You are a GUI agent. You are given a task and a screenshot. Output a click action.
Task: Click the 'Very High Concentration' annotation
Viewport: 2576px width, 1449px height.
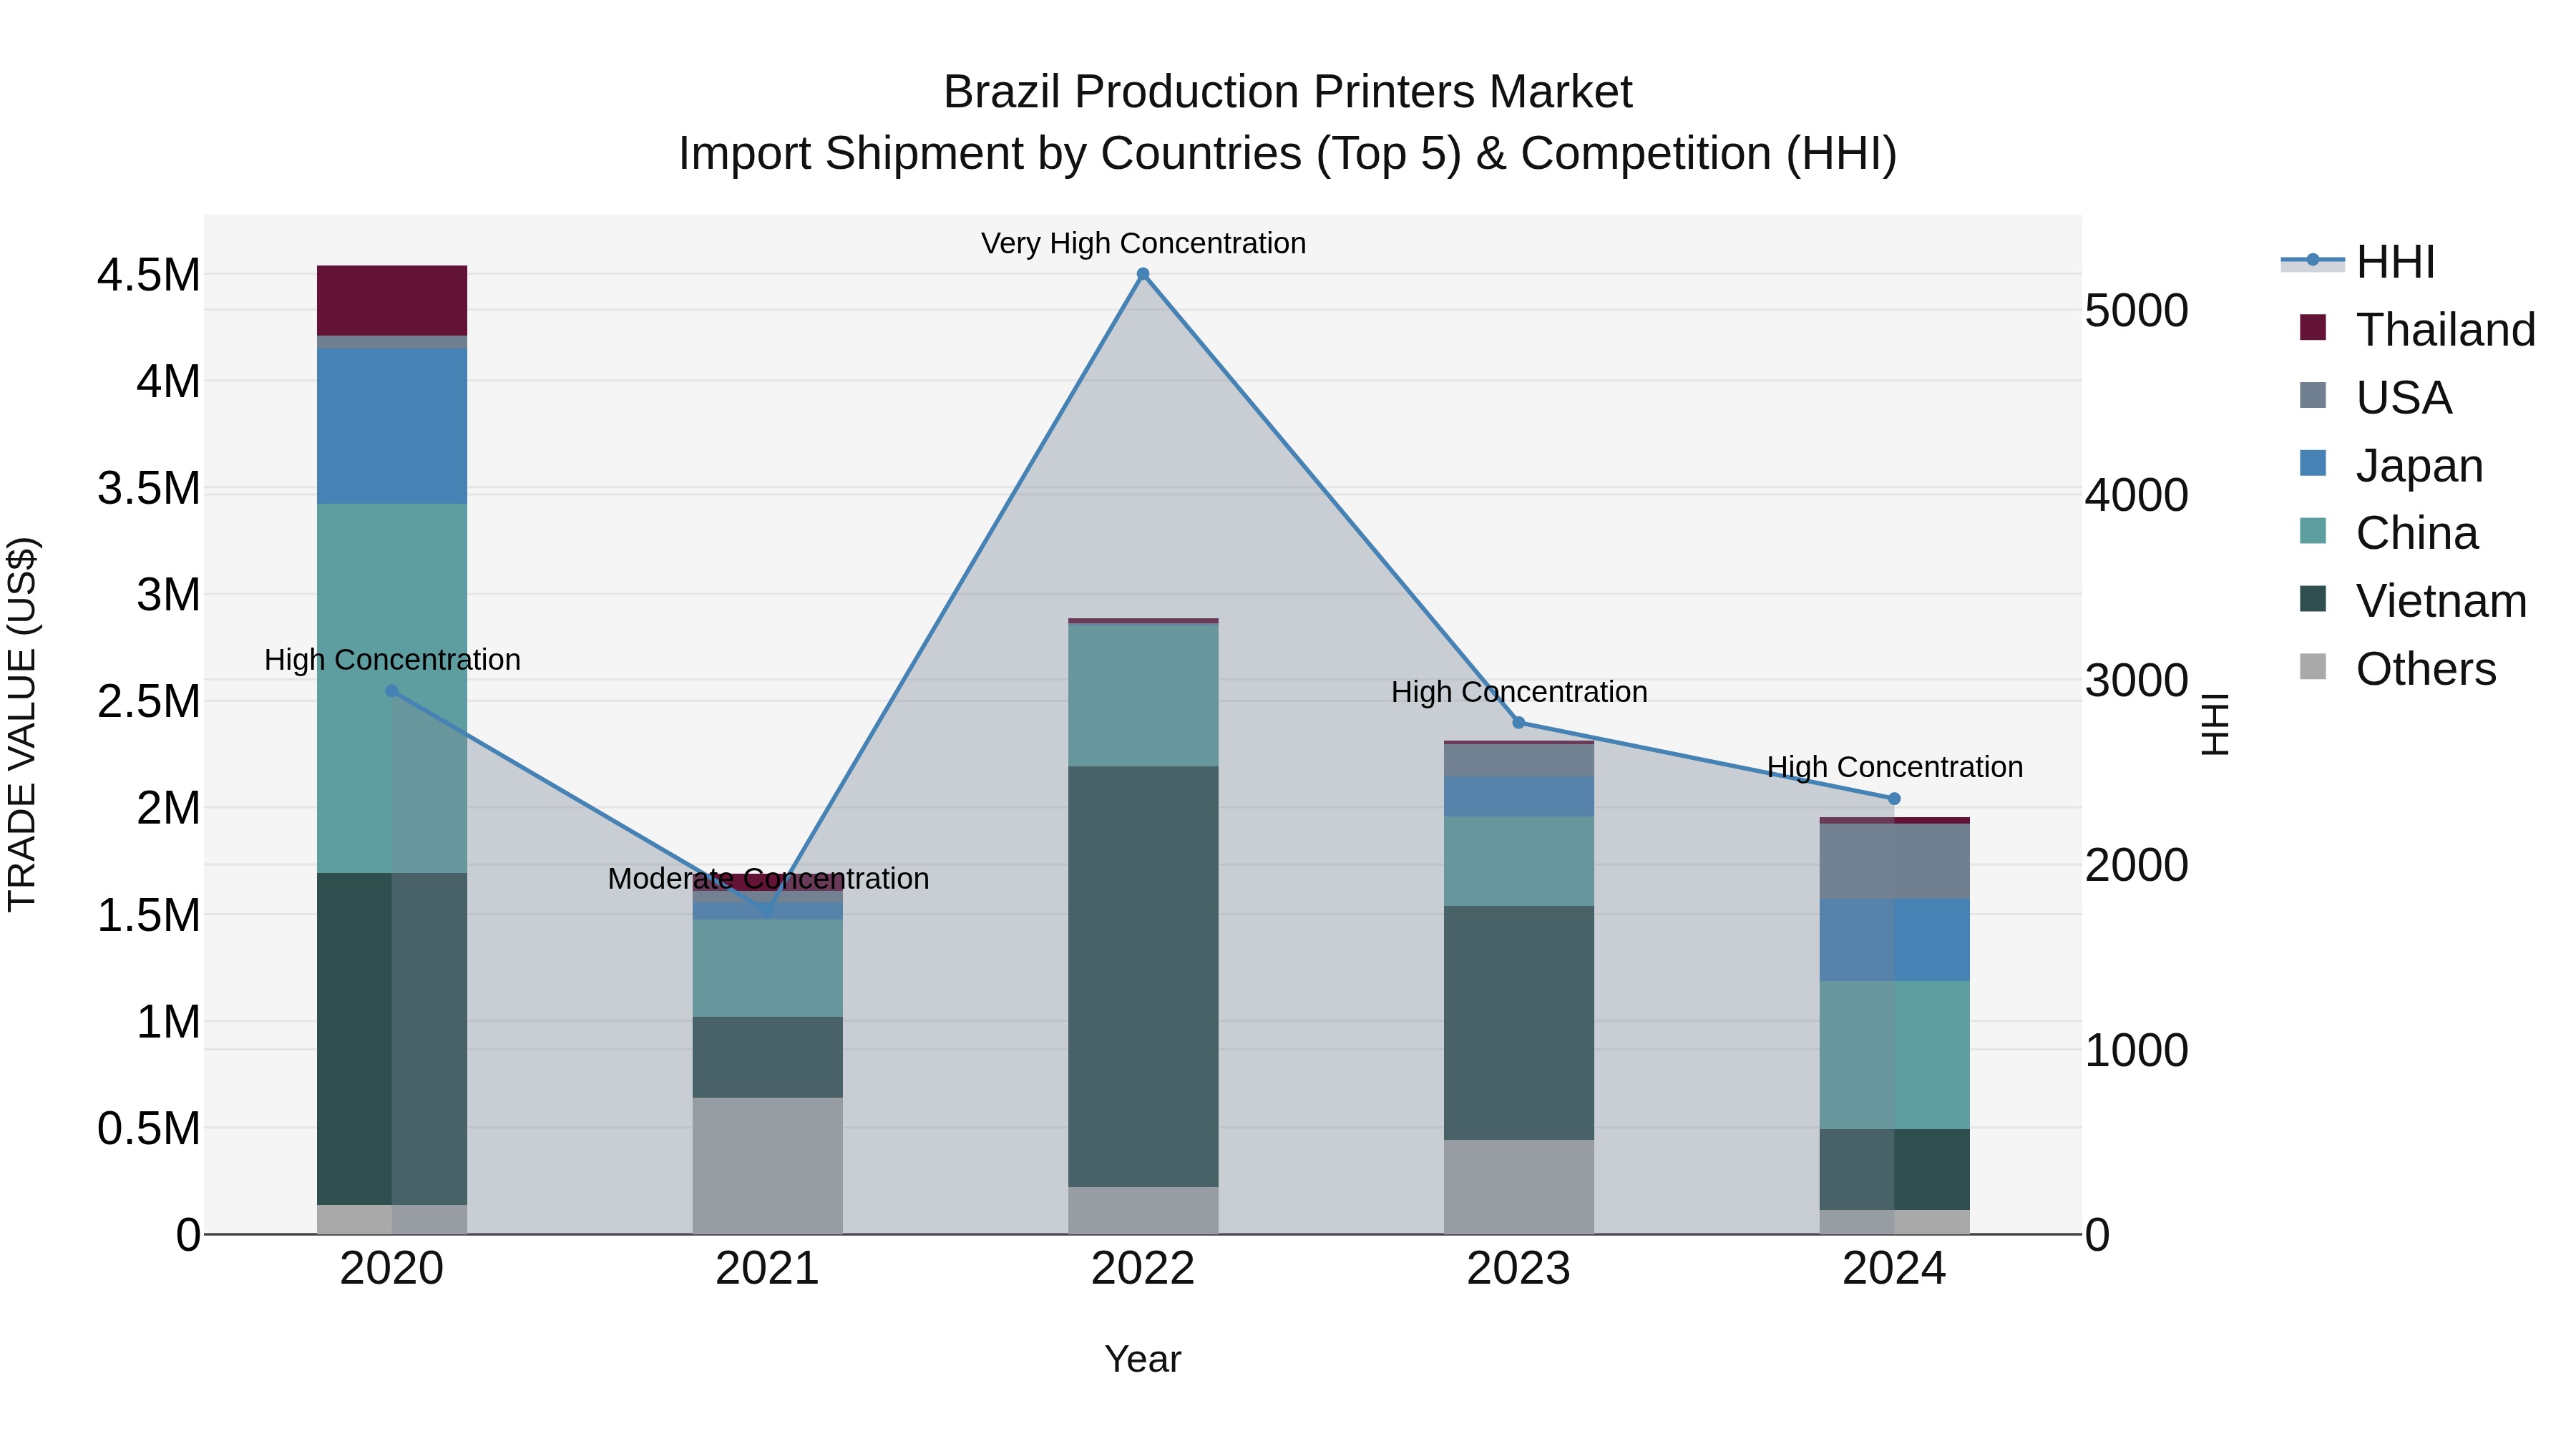(1143, 243)
